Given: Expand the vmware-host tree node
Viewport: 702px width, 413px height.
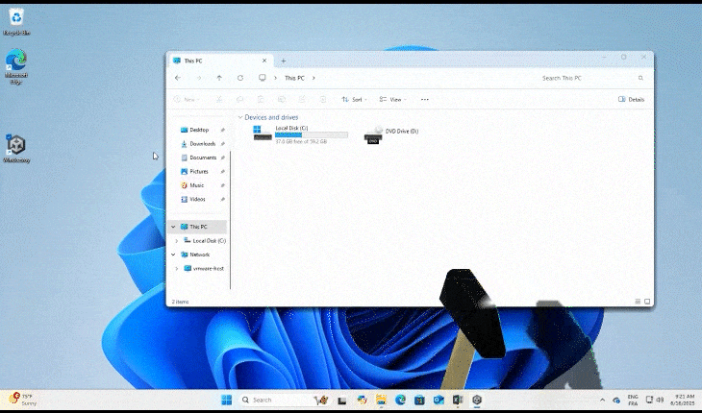Looking at the screenshot, I should [x=176, y=268].
